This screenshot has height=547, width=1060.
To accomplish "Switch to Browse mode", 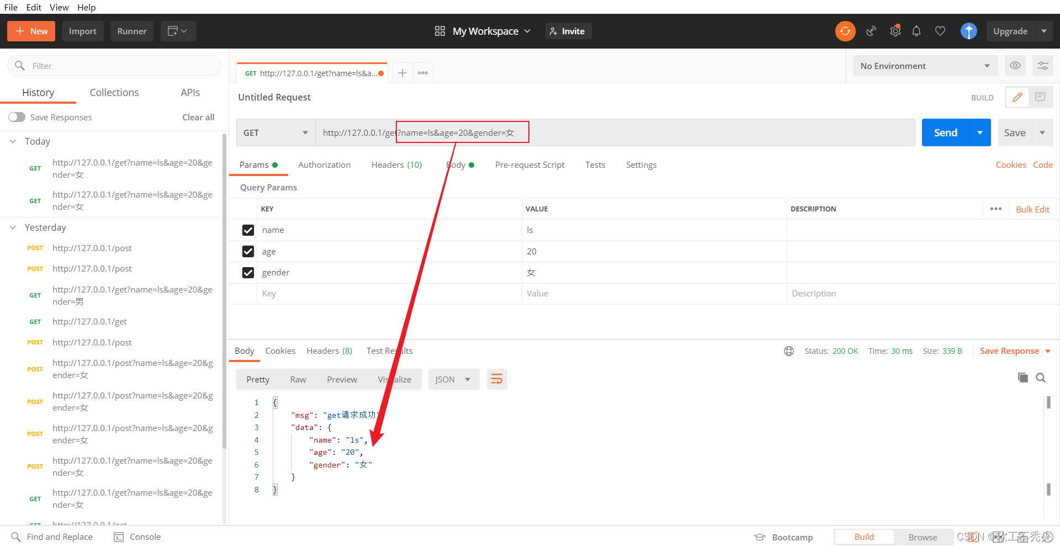I will (923, 537).
